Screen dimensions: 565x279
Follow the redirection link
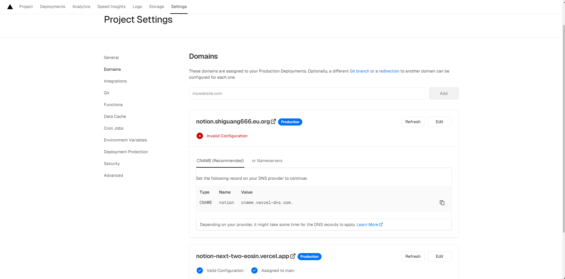[x=389, y=71]
